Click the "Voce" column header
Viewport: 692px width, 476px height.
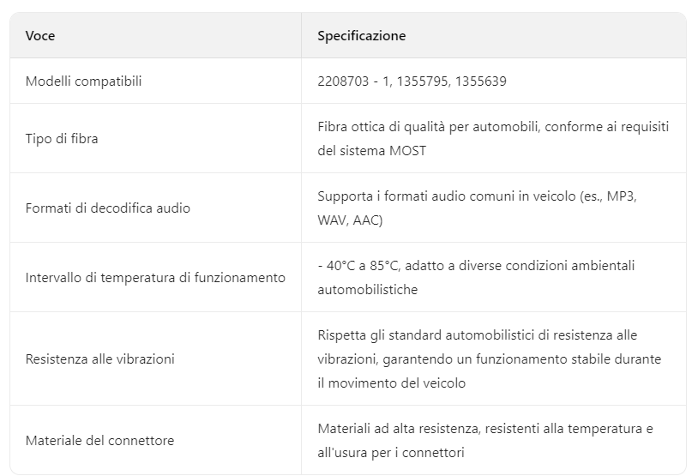click(x=40, y=36)
